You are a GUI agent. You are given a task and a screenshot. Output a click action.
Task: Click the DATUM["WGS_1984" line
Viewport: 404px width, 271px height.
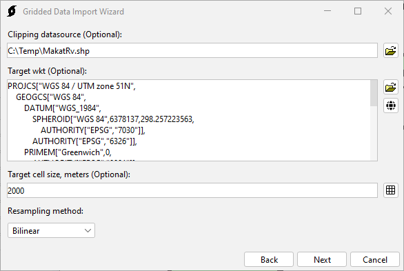(x=63, y=108)
